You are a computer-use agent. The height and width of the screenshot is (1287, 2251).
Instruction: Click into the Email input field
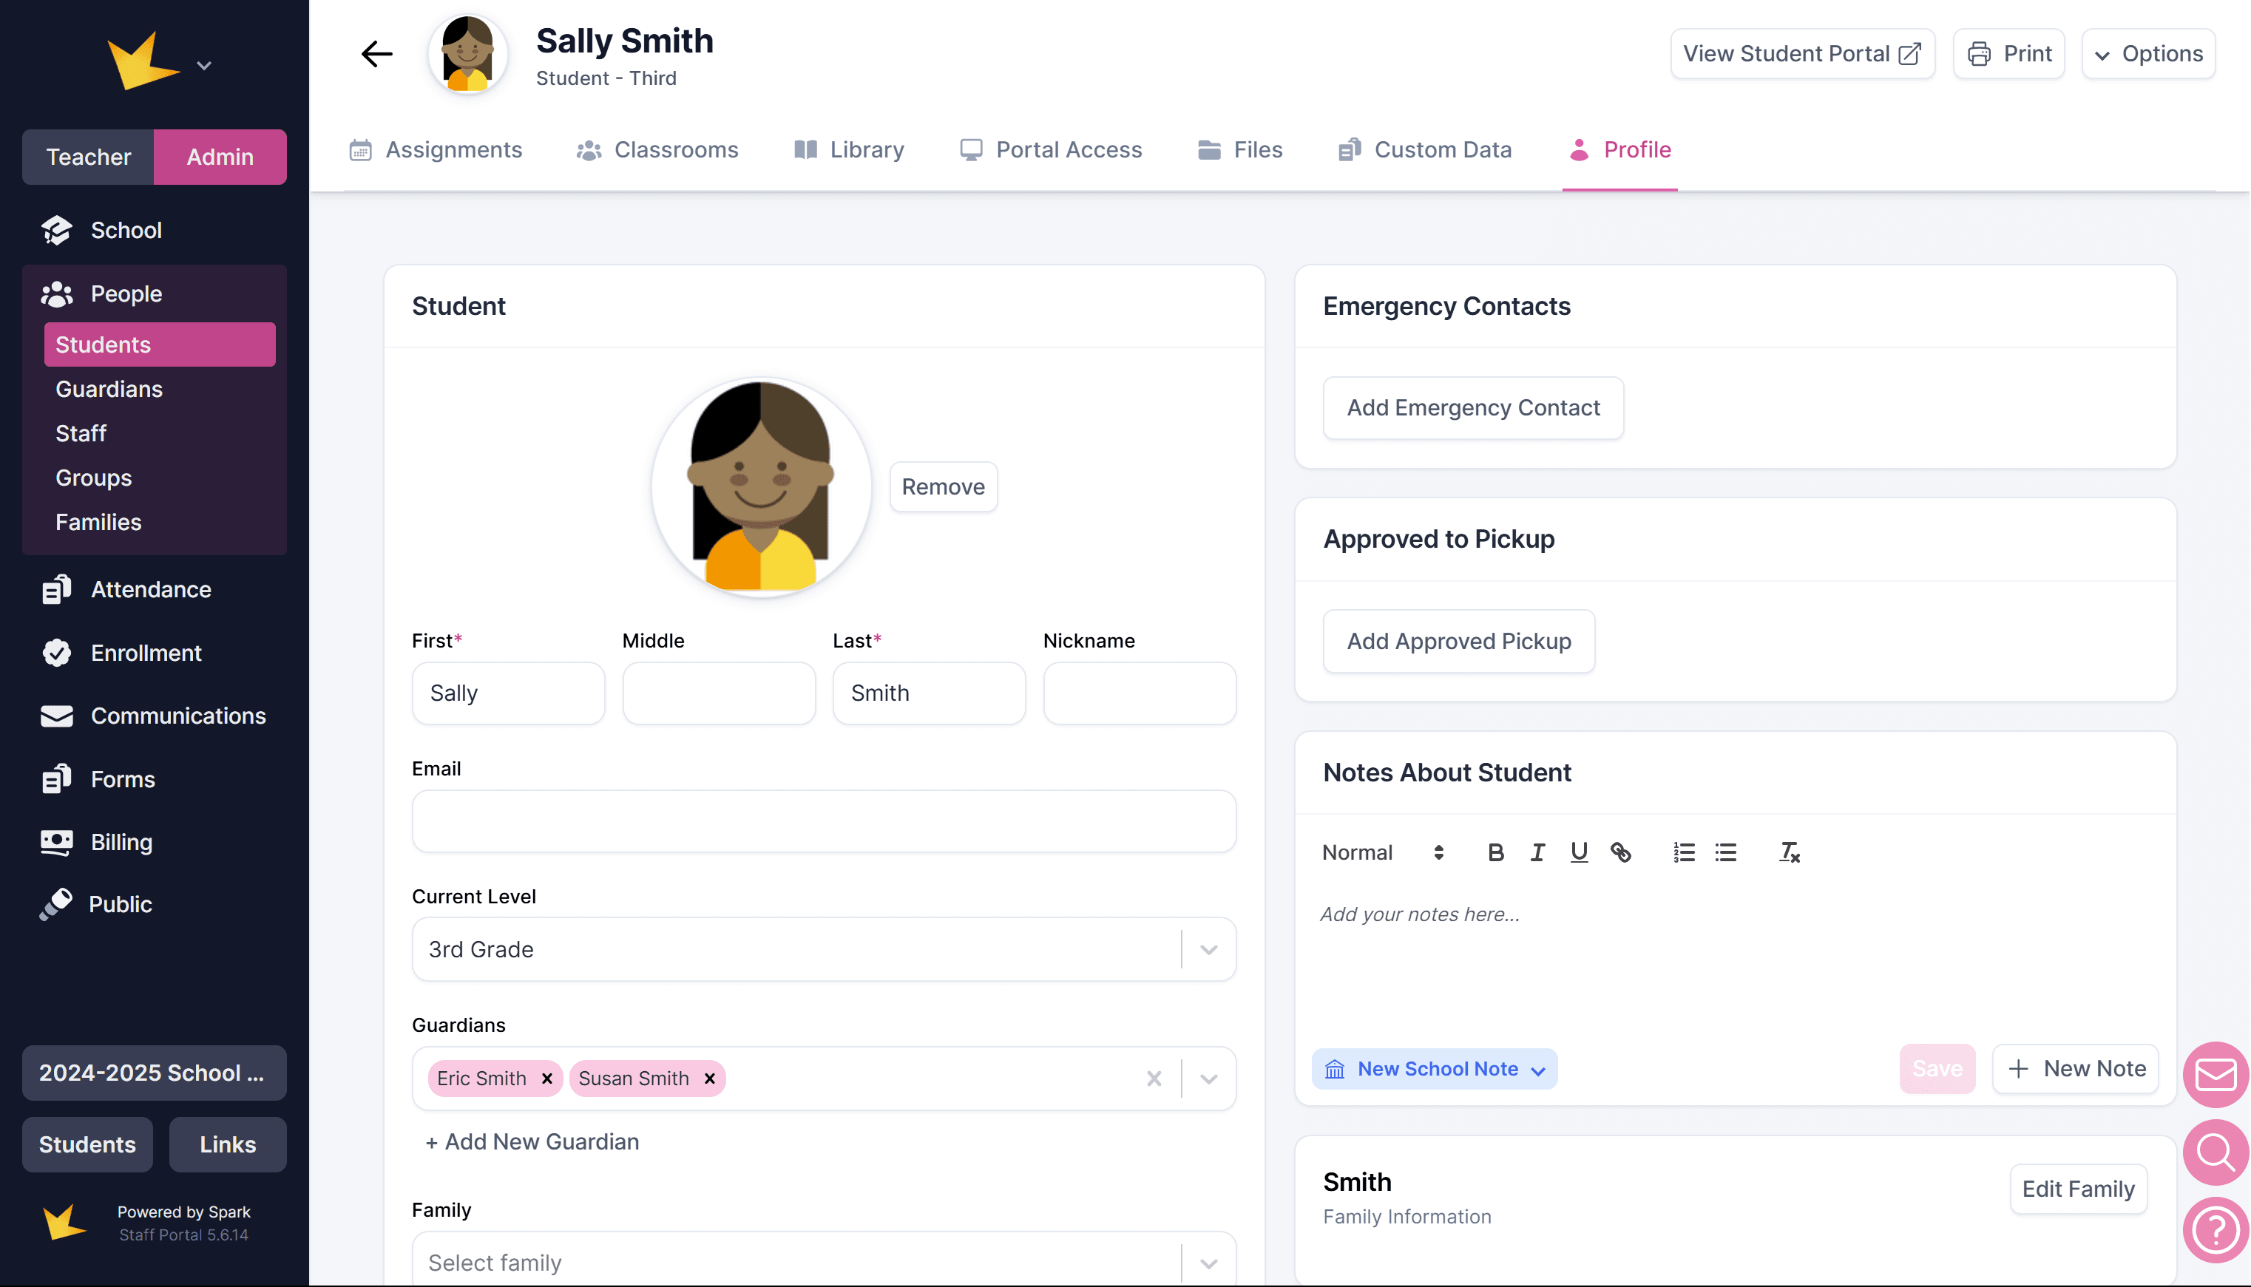tap(823, 821)
